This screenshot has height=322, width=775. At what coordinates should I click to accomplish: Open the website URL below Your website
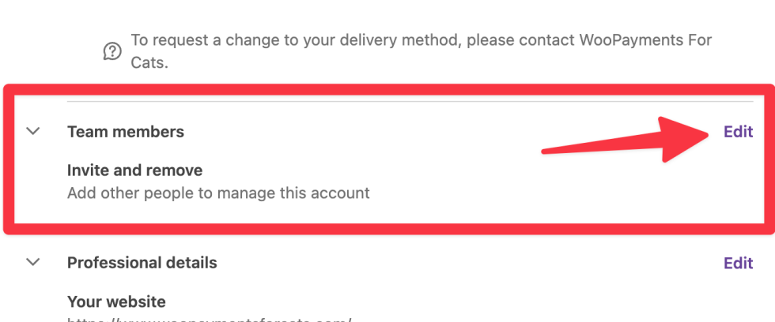[210, 318]
